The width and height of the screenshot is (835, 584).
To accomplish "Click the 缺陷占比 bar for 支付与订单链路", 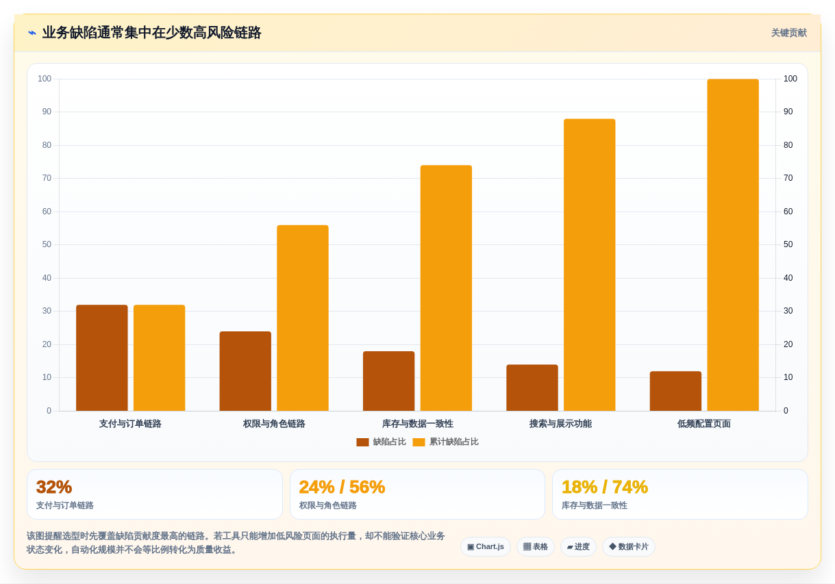I will point(102,358).
